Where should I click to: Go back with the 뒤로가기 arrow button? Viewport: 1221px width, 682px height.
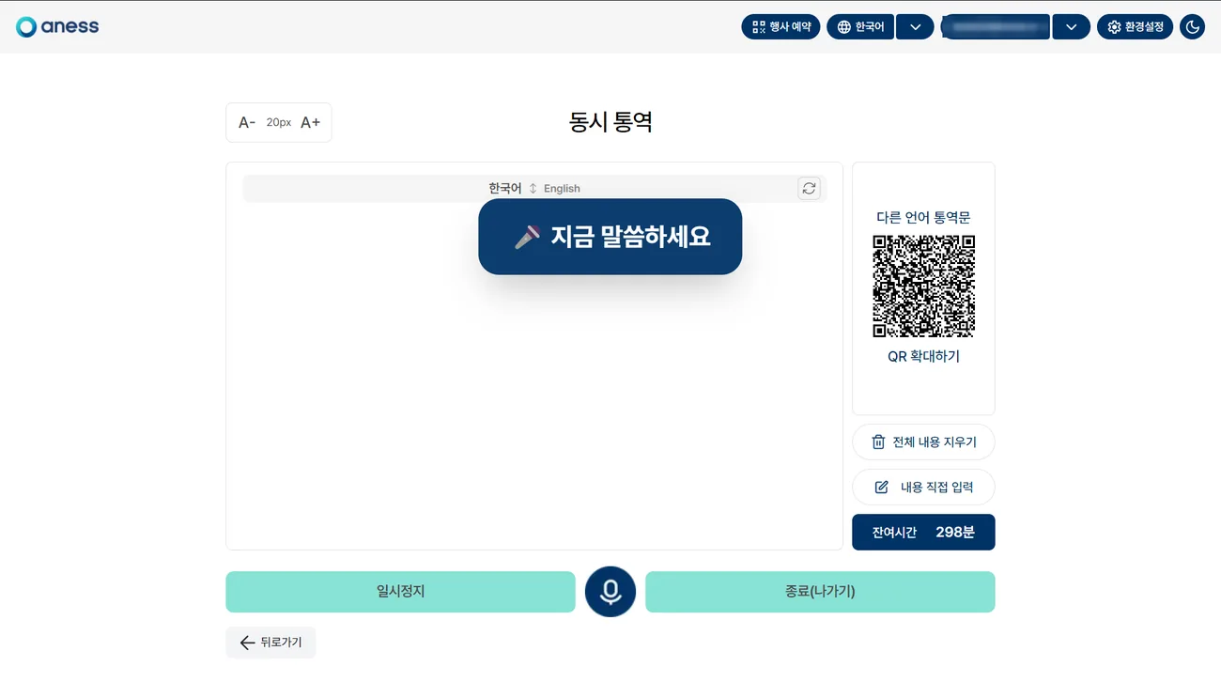(x=270, y=643)
